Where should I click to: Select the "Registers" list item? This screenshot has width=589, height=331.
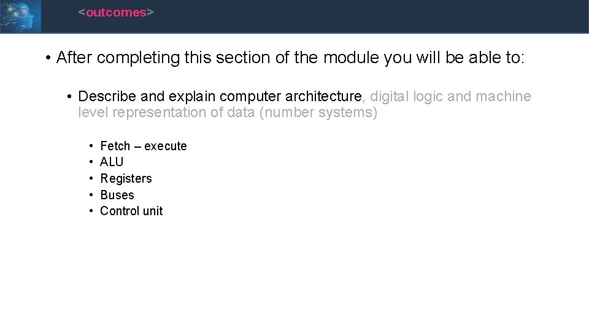tap(126, 178)
